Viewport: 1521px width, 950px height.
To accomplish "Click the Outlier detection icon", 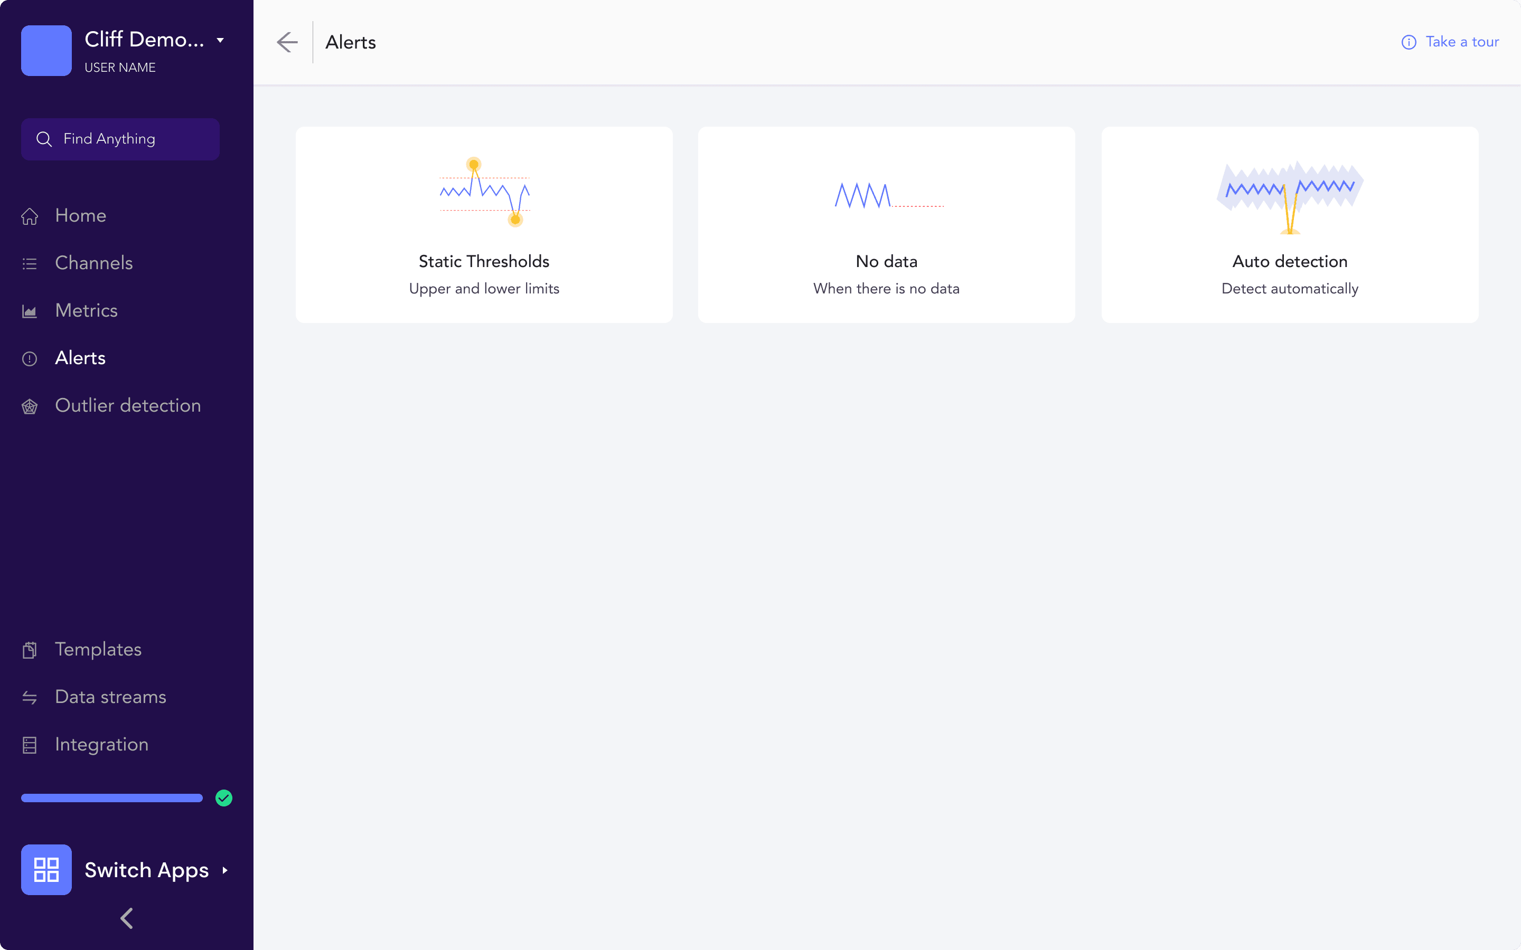I will (30, 406).
